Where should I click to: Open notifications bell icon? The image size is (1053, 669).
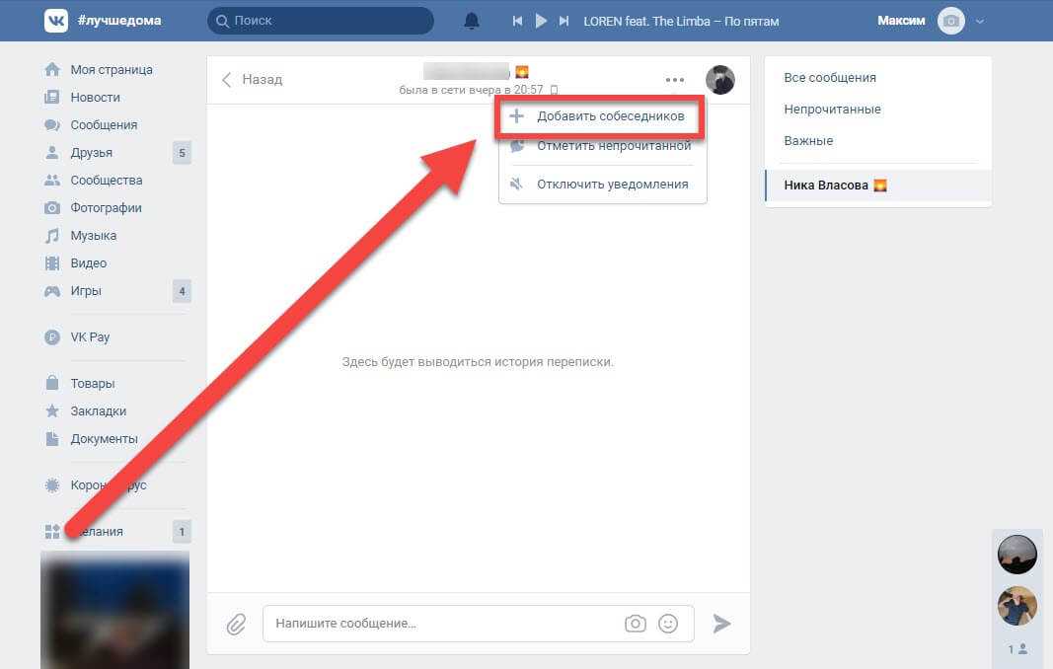(472, 21)
